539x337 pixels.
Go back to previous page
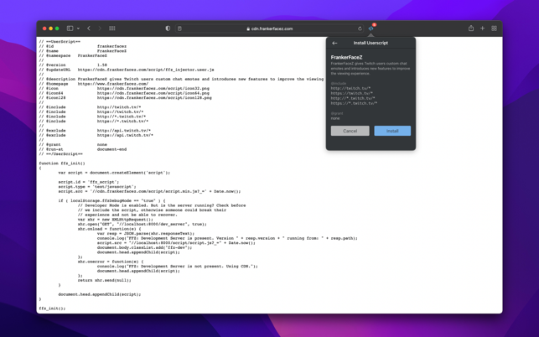[89, 29]
